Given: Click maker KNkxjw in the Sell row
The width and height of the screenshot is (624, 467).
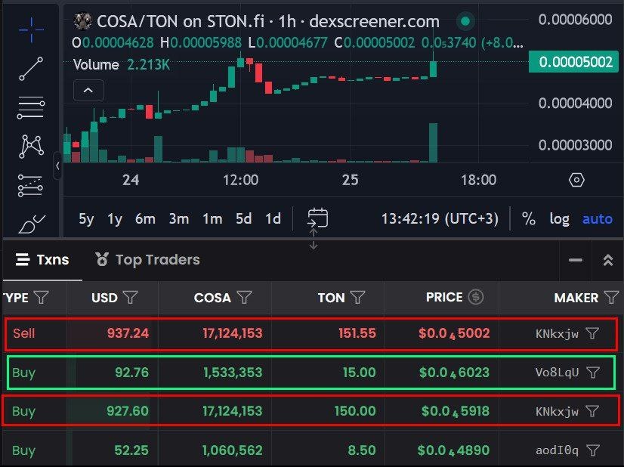Looking at the screenshot, I should coord(557,333).
